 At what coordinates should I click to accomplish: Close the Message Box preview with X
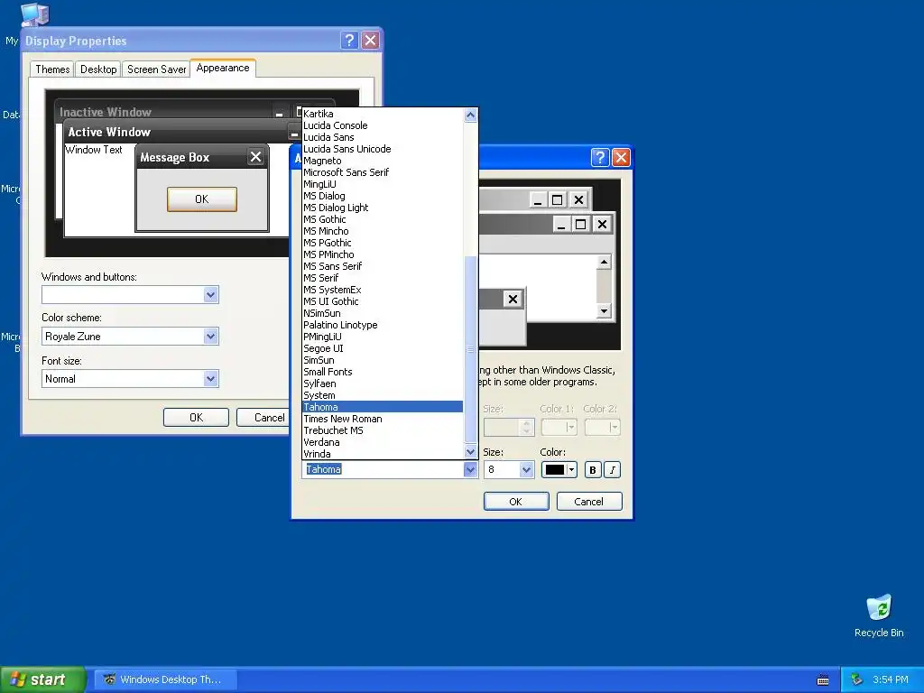click(255, 157)
